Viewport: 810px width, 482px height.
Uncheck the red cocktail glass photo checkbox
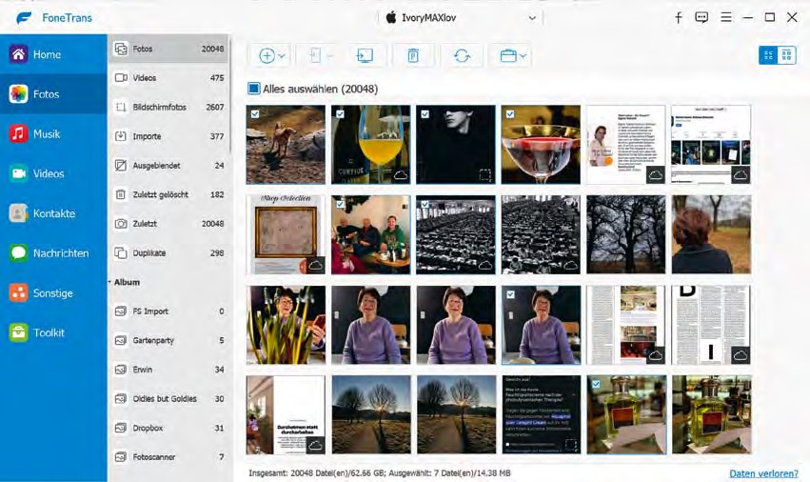click(510, 114)
